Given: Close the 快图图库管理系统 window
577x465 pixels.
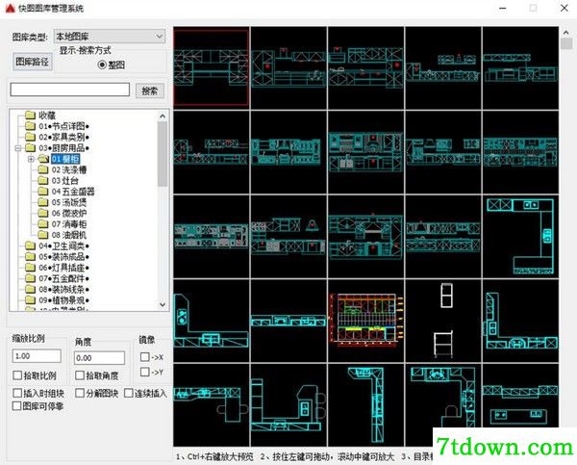Looking at the screenshot, I should [564, 8].
